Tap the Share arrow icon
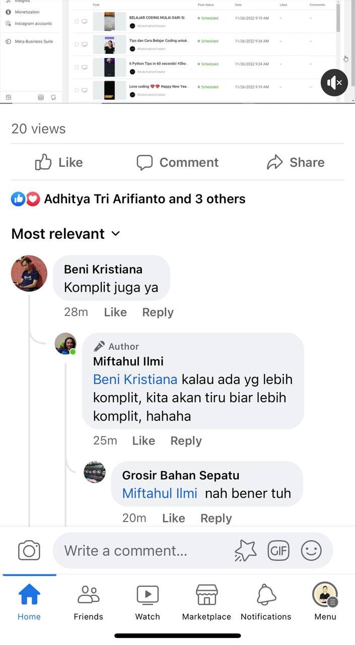The height and width of the screenshot is (645, 355). [x=274, y=162]
